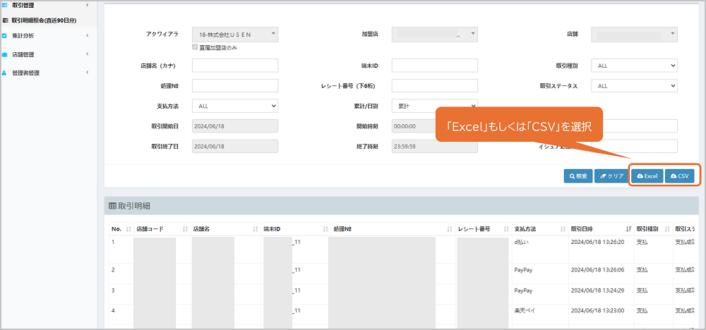Screen dimensions: 706x330
Task: Click the 店舗名(カナ) input field
Action: pos(235,66)
